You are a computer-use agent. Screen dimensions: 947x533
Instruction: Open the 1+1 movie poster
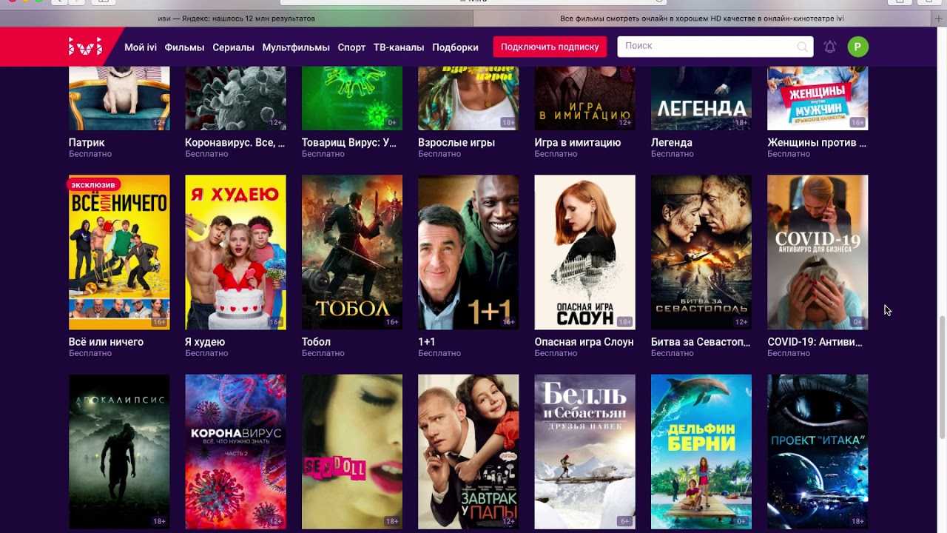click(468, 252)
